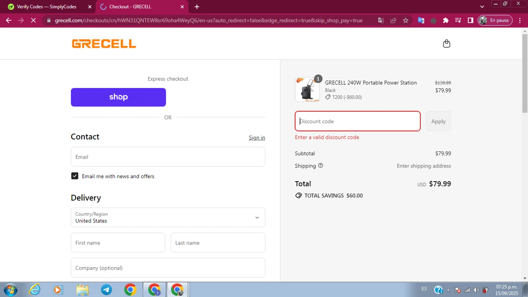
Task: Launch Internet Explorer from the taskbar
Action: pos(35,290)
